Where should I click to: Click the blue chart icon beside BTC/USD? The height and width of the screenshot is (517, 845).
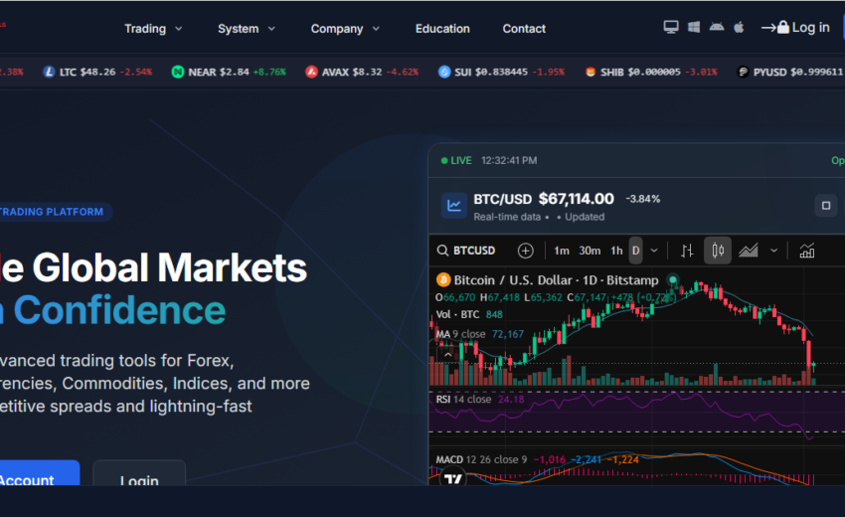[453, 206]
